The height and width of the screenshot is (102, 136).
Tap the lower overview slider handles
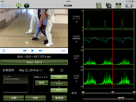point(121,99)
